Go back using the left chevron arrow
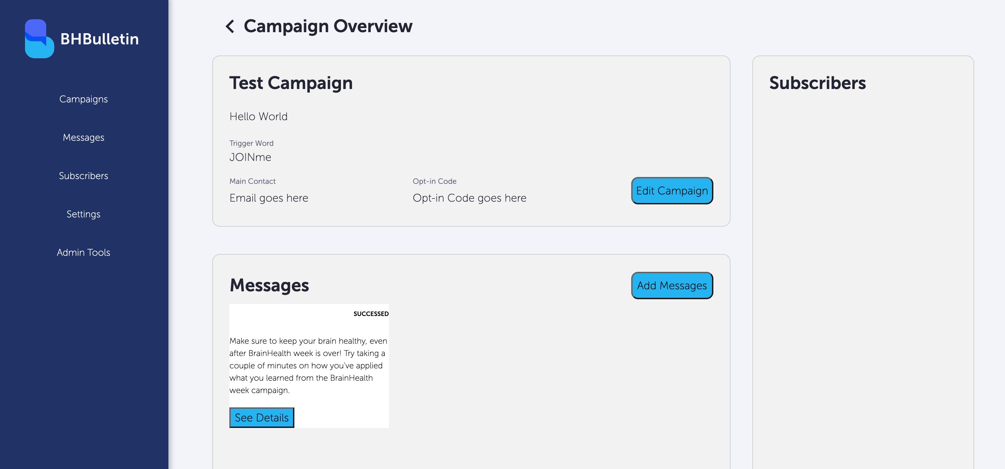 click(x=230, y=27)
